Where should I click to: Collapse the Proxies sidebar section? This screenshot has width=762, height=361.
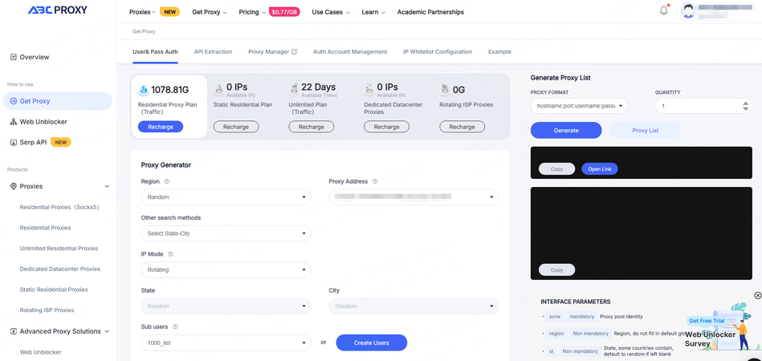coord(107,186)
